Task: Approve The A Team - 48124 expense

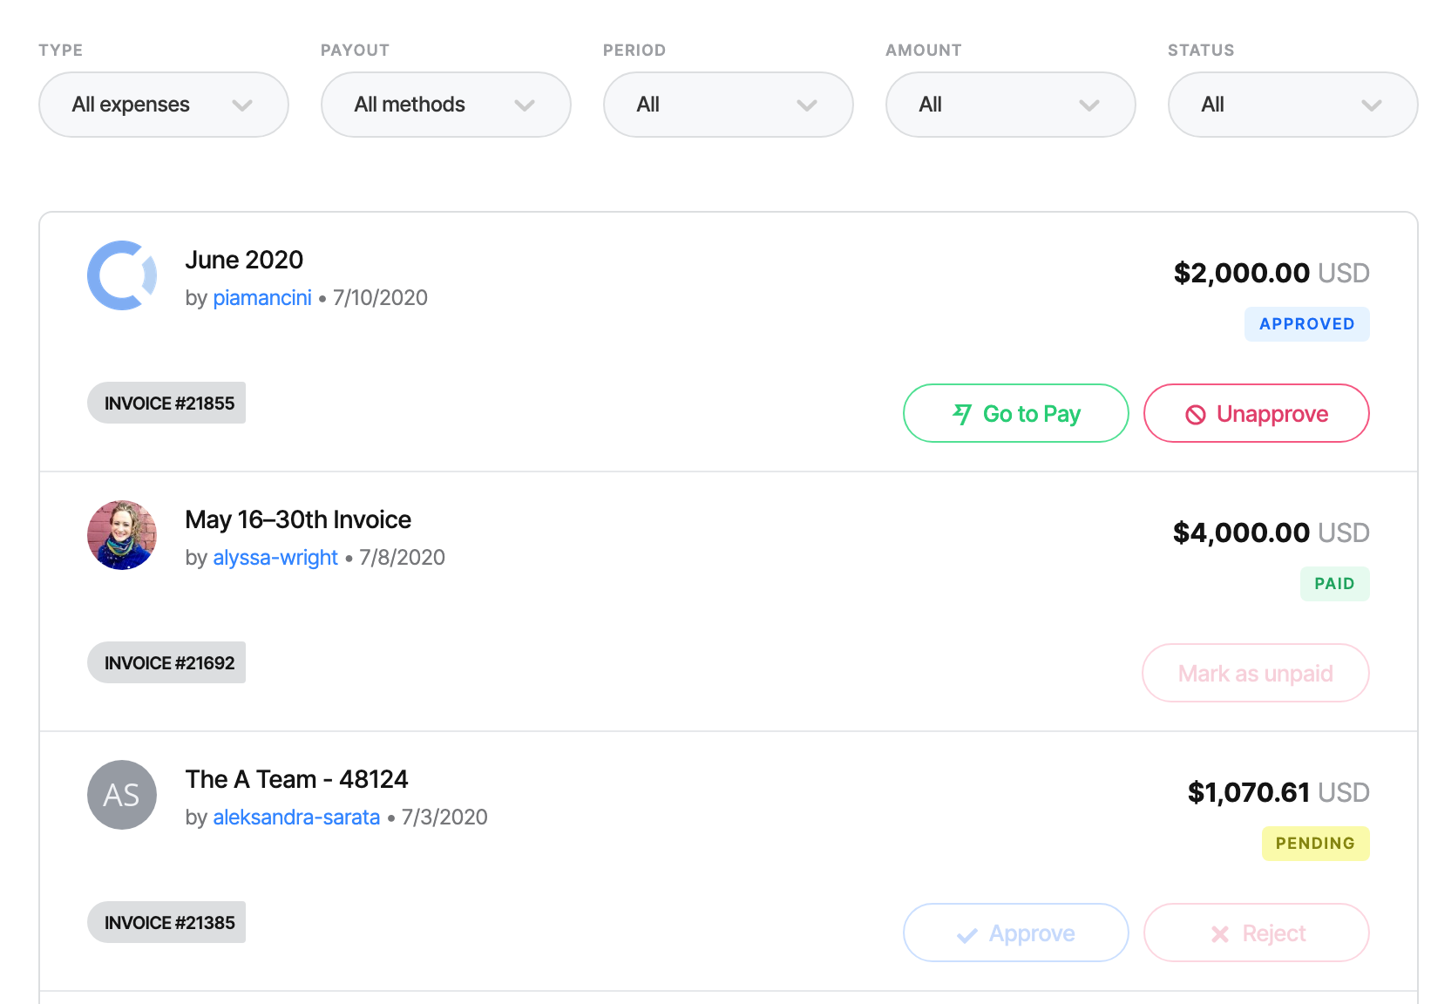Action: click(1015, 933)
